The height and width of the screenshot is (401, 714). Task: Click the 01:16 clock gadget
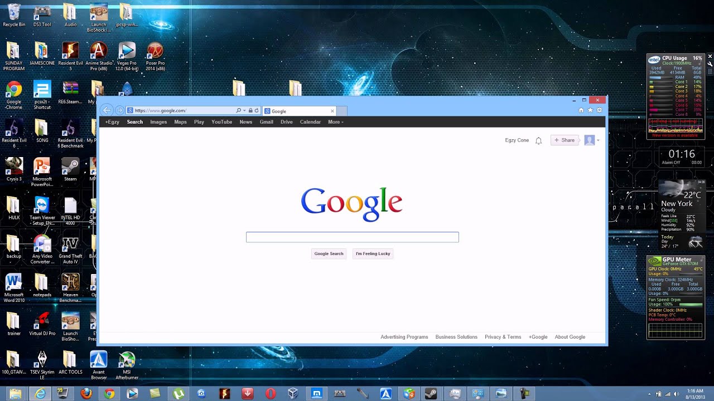tap(682, 156)
